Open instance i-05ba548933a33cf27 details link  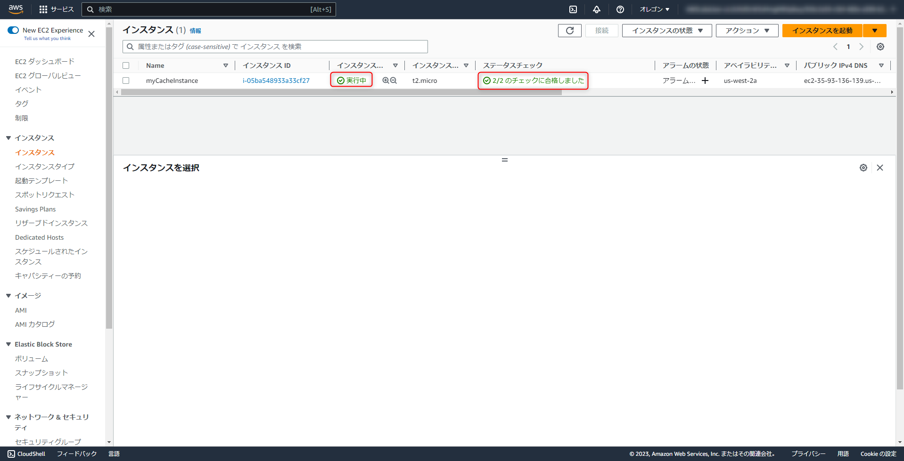(x=276, y=81)
